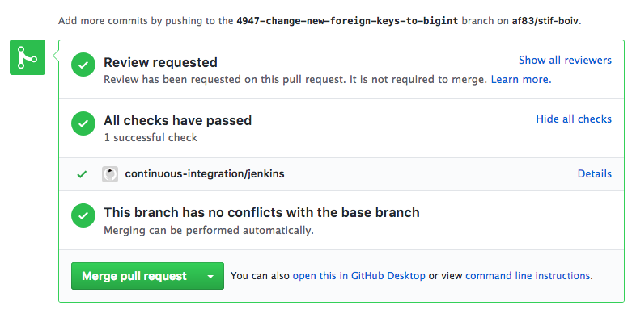
Task: Open the merge options dropdown arrow
Action: tap(210, 276)
